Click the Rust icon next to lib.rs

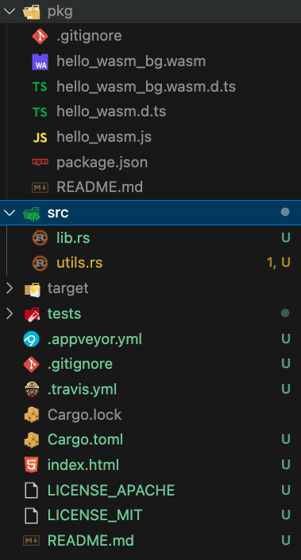(x=40, y=237)
